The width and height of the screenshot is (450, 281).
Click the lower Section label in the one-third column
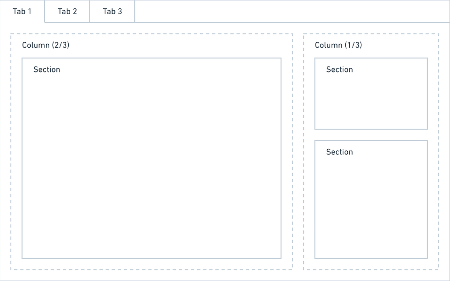339,152
